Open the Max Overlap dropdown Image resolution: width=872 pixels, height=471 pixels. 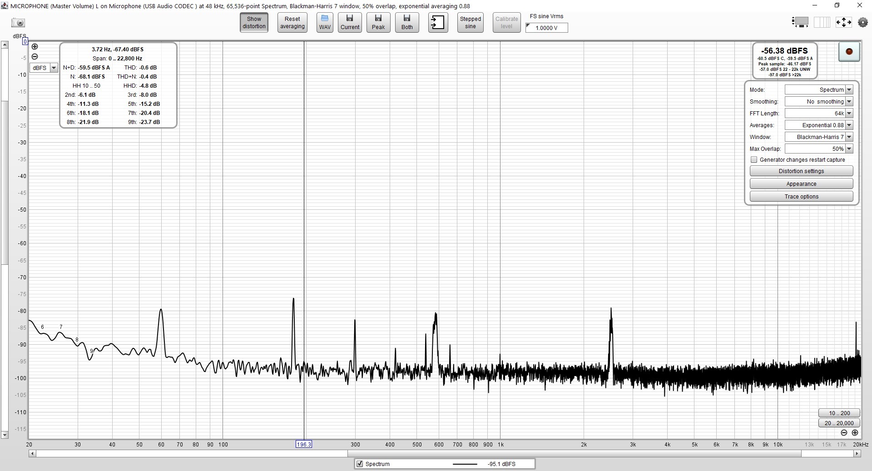[819, 149]
